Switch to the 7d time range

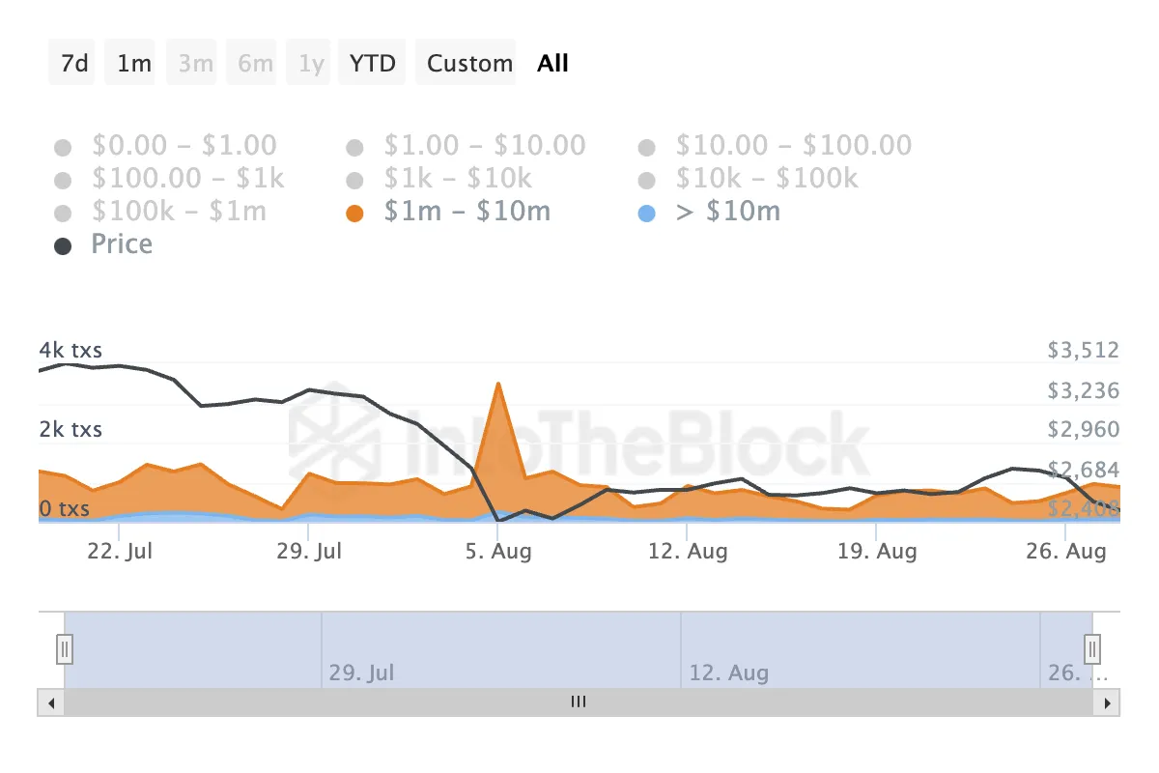[x=71, y=62]
